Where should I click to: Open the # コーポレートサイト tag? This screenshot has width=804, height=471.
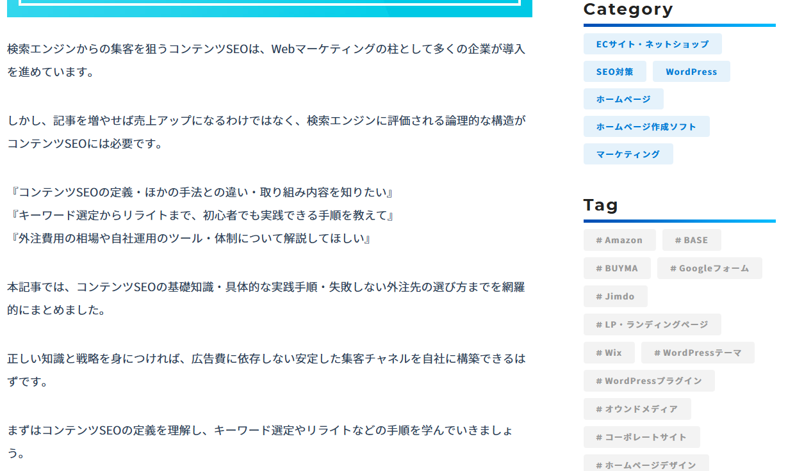641,437
